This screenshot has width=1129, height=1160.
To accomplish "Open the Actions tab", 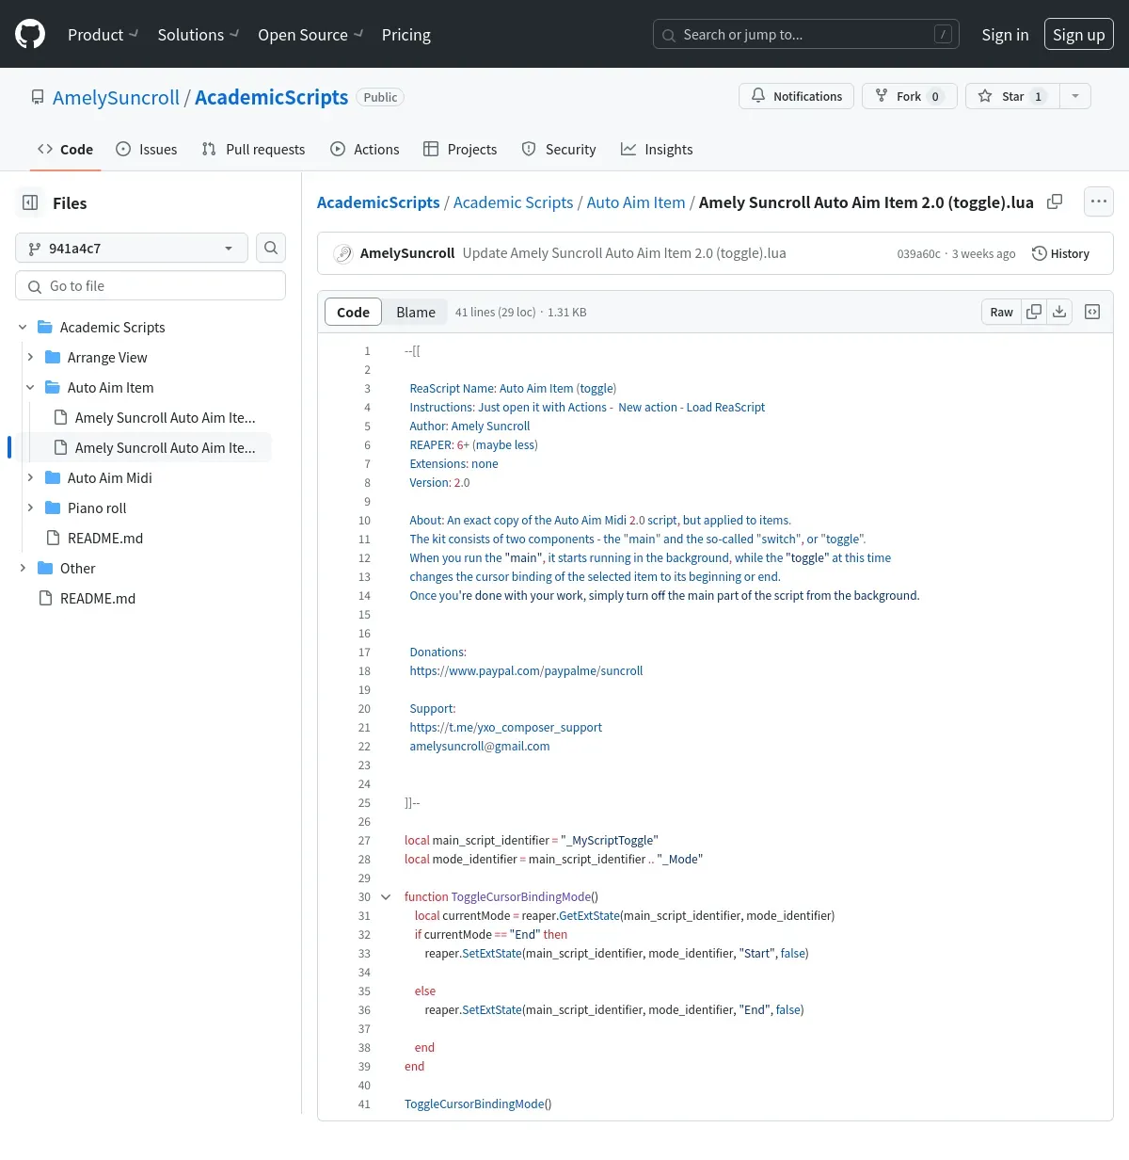I will pyautogui.click(x=365, y=149).
